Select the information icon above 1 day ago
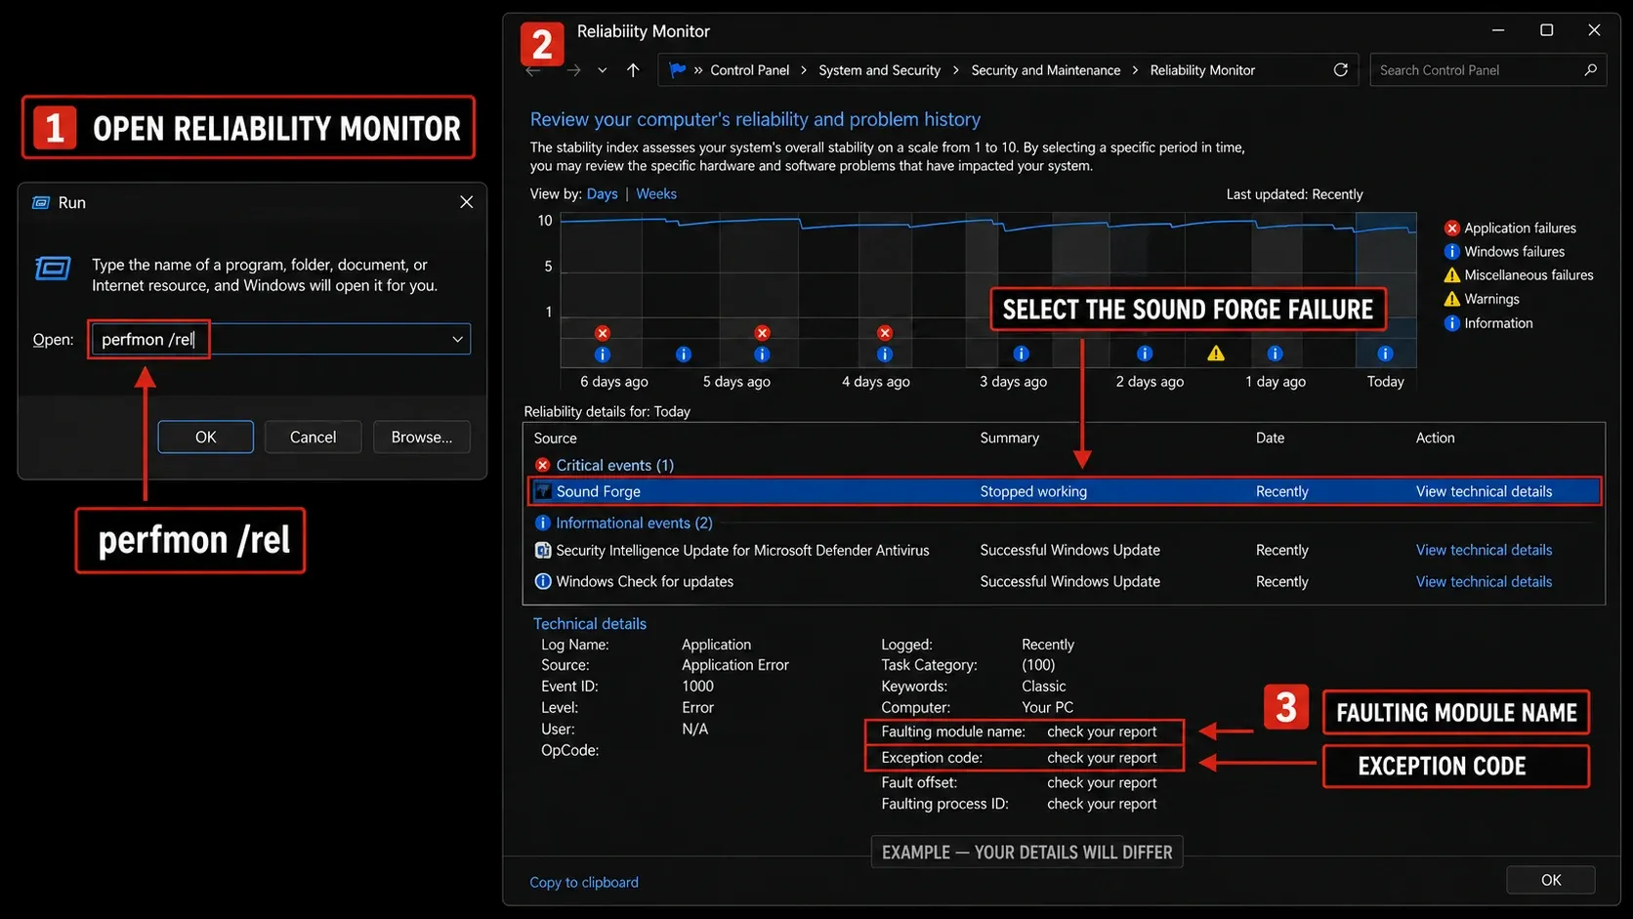 point(1276,354)
